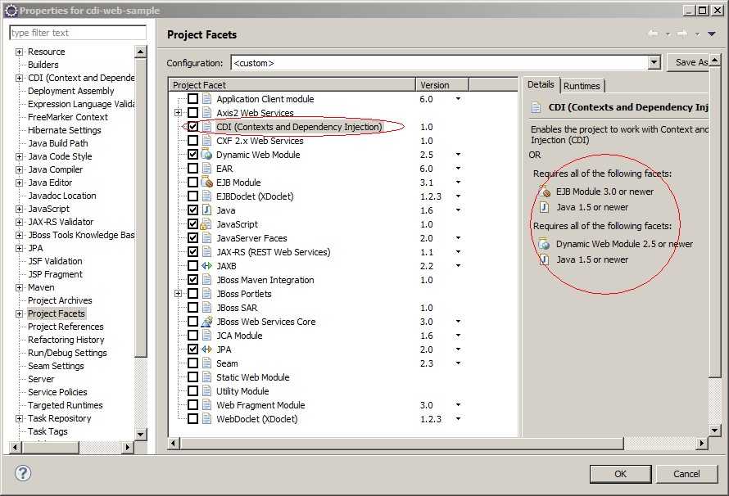Switch to the Runtimes tab
Image resolution: width=729 pixels, height=496 pixels.
tap(582, 86)
